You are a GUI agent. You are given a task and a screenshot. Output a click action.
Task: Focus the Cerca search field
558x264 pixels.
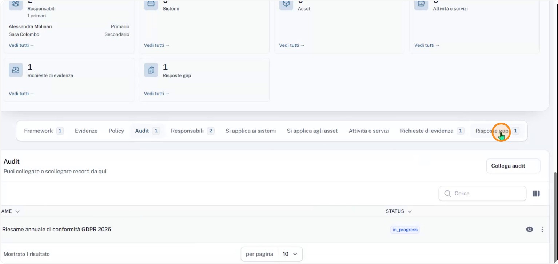[482, 194]
